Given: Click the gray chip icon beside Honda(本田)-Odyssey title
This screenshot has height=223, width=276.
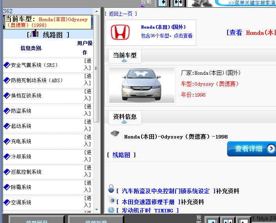Looking at the screenshot, I should pyautogui.click(x=115, y=133).
